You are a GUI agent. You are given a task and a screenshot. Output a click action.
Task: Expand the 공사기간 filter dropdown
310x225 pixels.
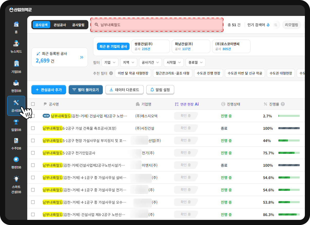150,62
